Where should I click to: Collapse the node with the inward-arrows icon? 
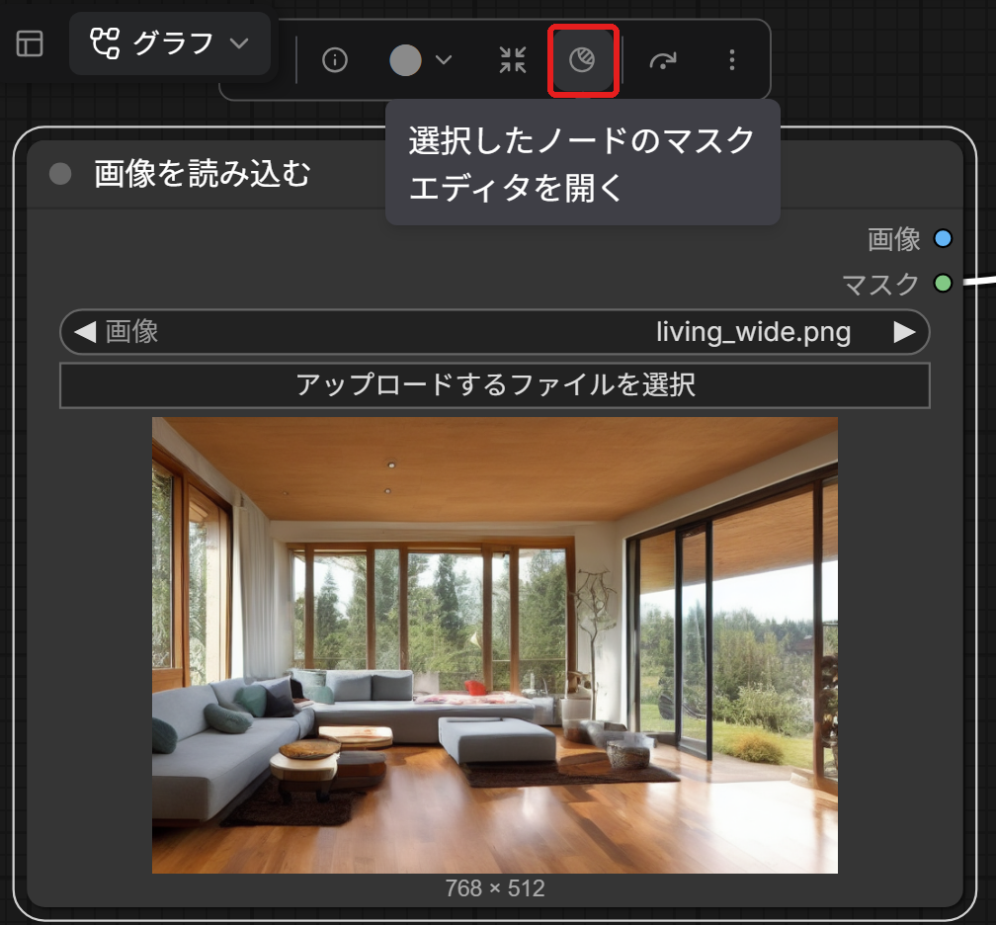[x=513, y=60]
